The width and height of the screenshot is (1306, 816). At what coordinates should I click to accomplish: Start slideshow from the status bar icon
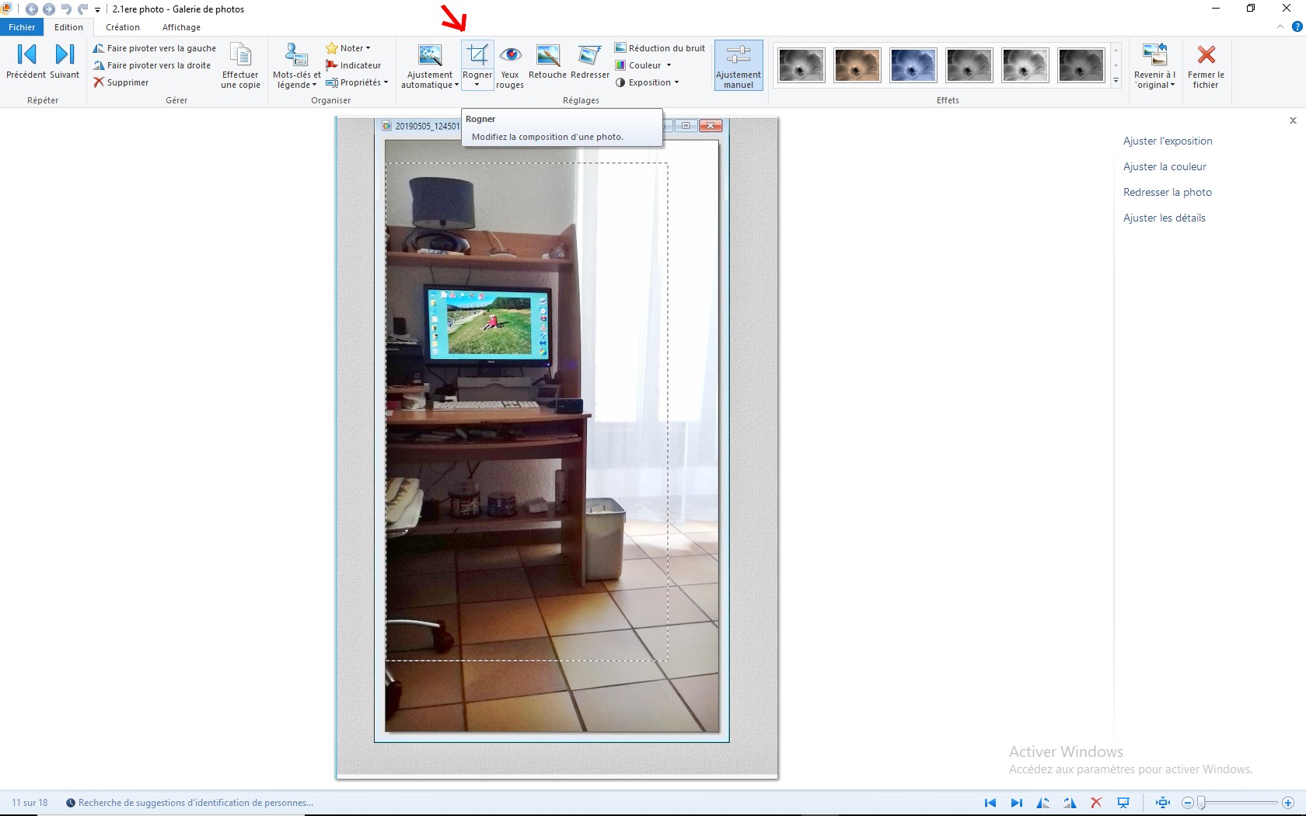pos(1123,803)
